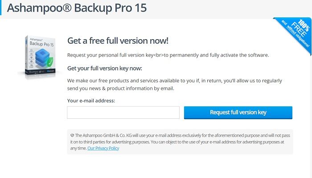
Task: Click the 100% FREE corner ribbon
Action: pyautogui.click(x=294, y=35)
